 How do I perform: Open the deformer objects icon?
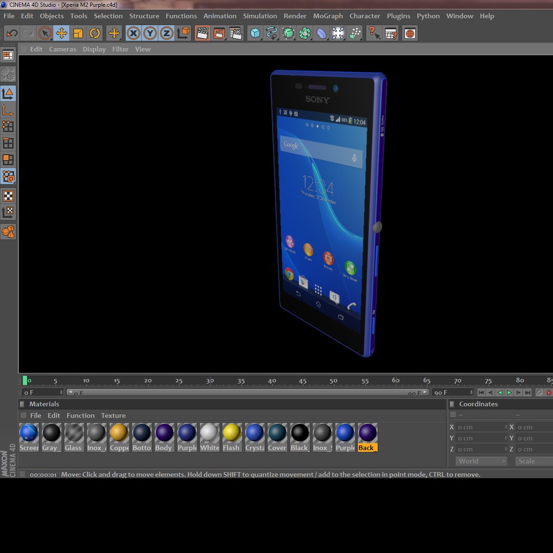coord(321,33)
